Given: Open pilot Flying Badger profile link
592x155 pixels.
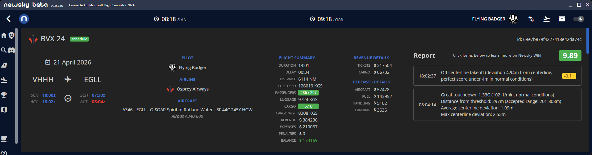Looking at the screenshot, I should [192, 68].
